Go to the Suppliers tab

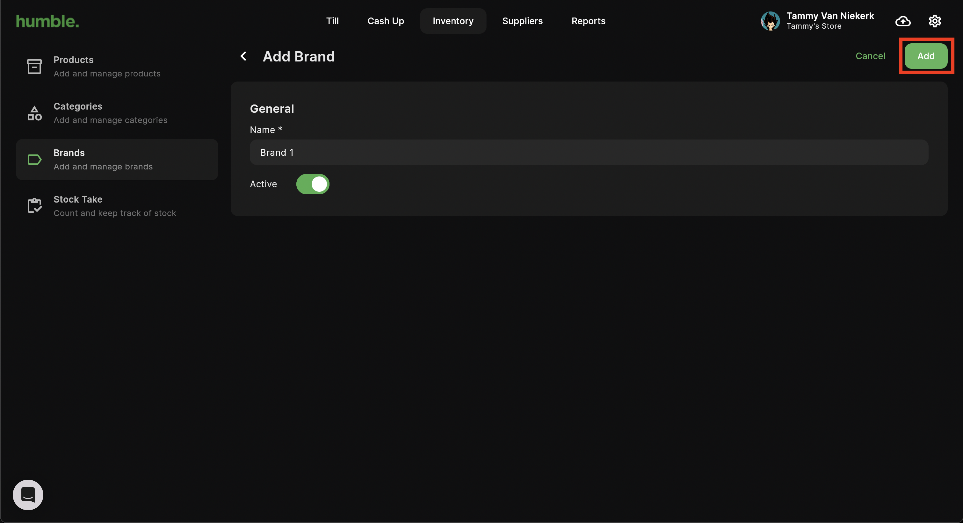522,21
